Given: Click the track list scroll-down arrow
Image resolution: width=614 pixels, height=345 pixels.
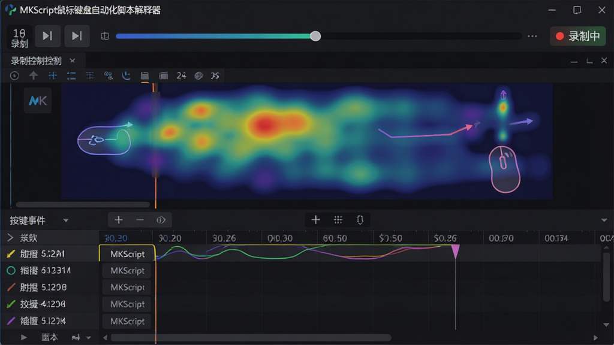Looking at the screenshot, I should [x=606, y=325].
